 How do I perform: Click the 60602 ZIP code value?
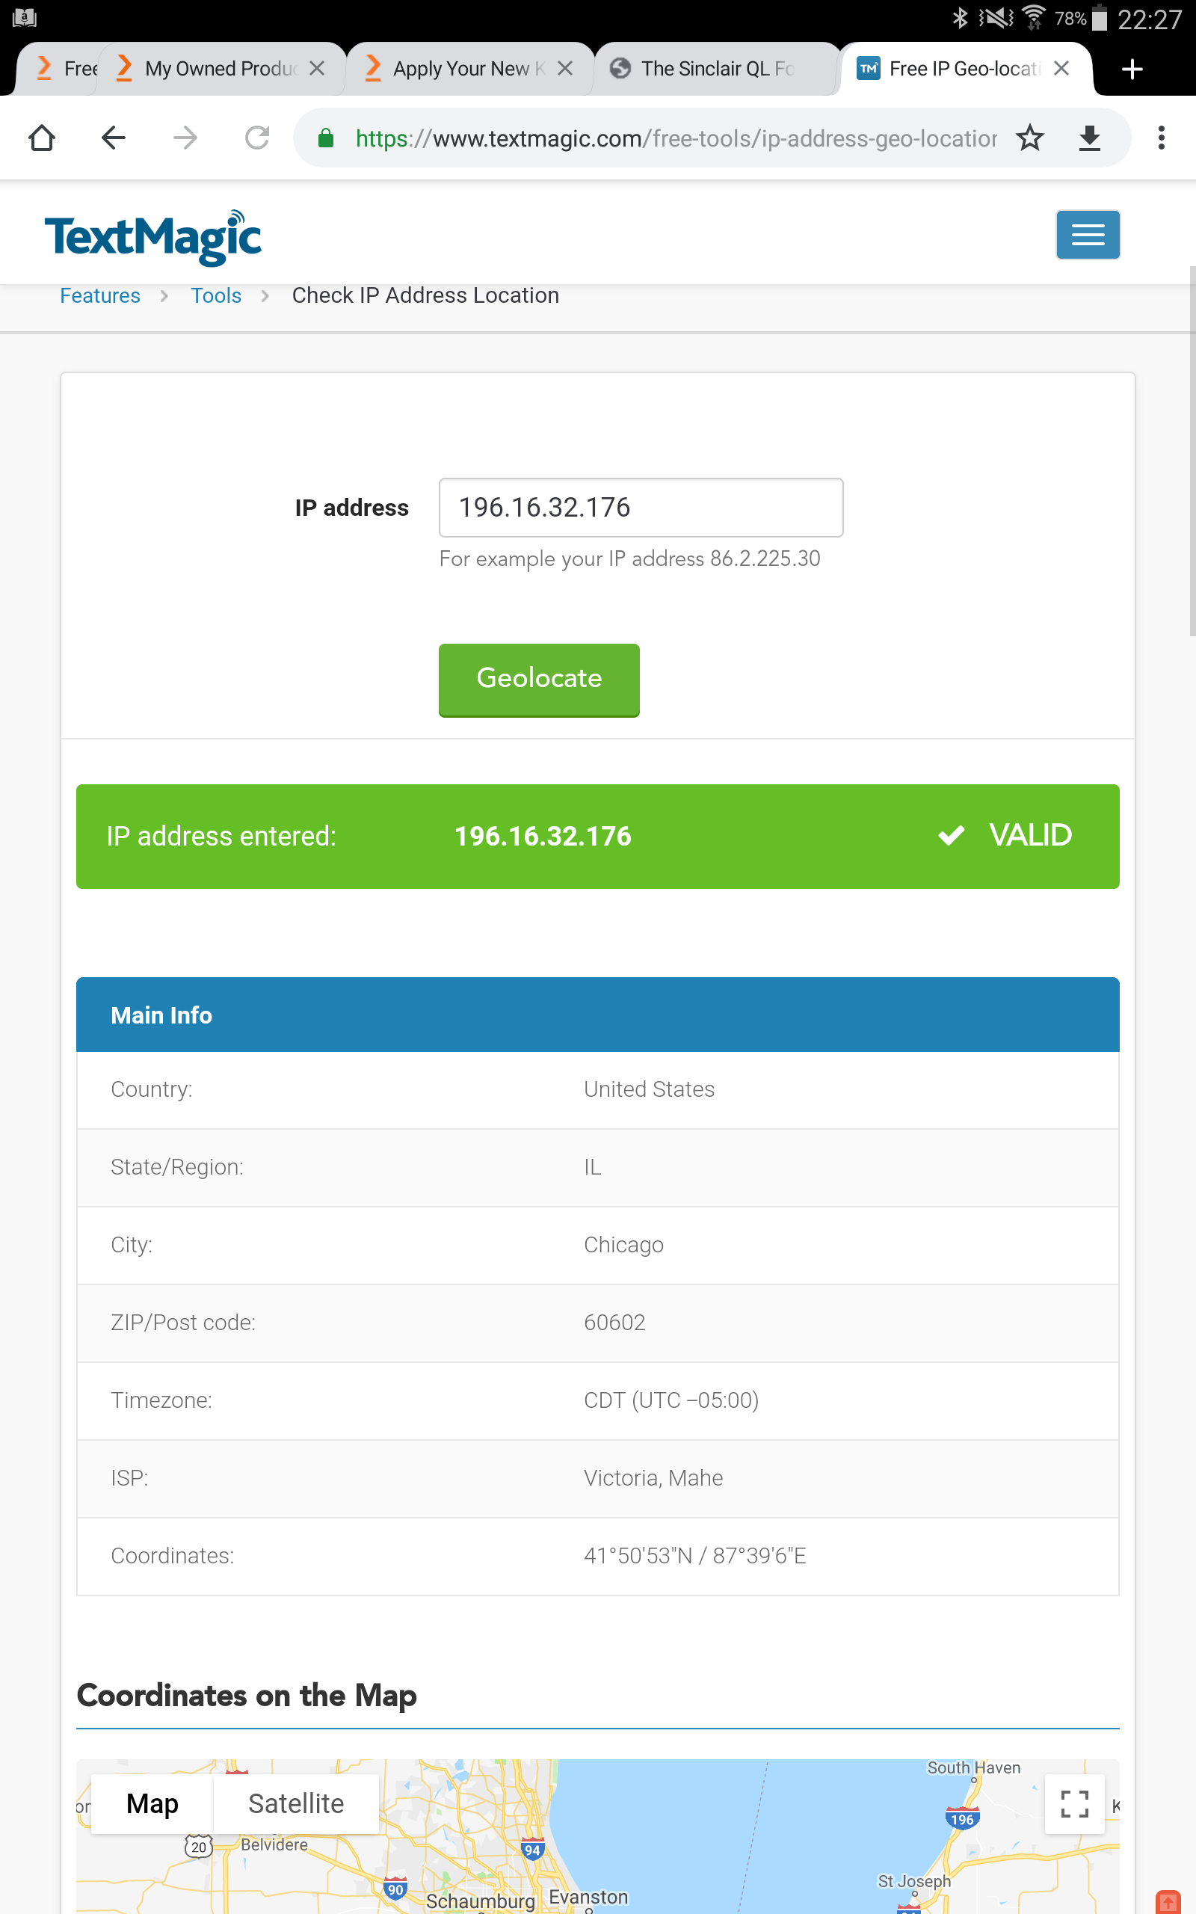[614, 1323]
